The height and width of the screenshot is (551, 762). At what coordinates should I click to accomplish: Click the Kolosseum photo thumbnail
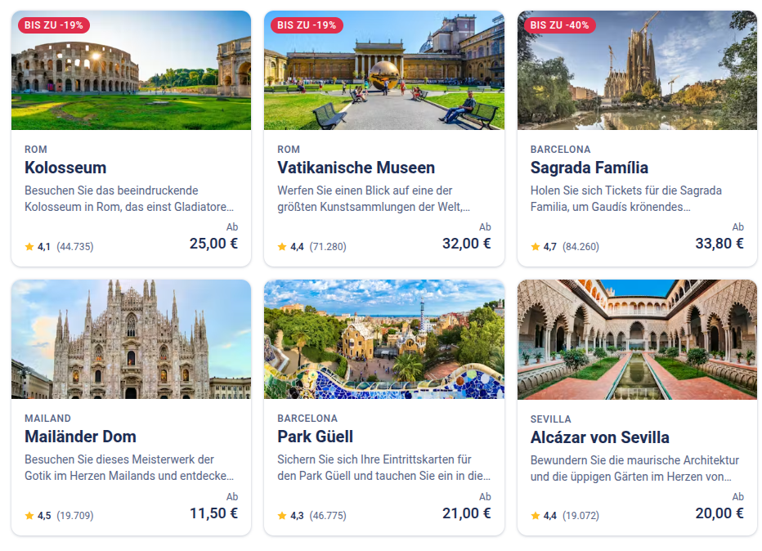131,70
